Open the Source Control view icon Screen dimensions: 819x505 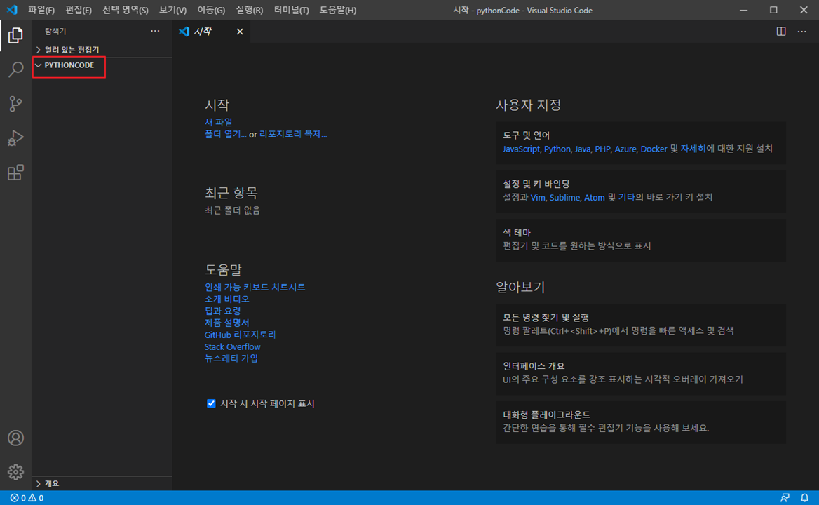click(15, 104)
